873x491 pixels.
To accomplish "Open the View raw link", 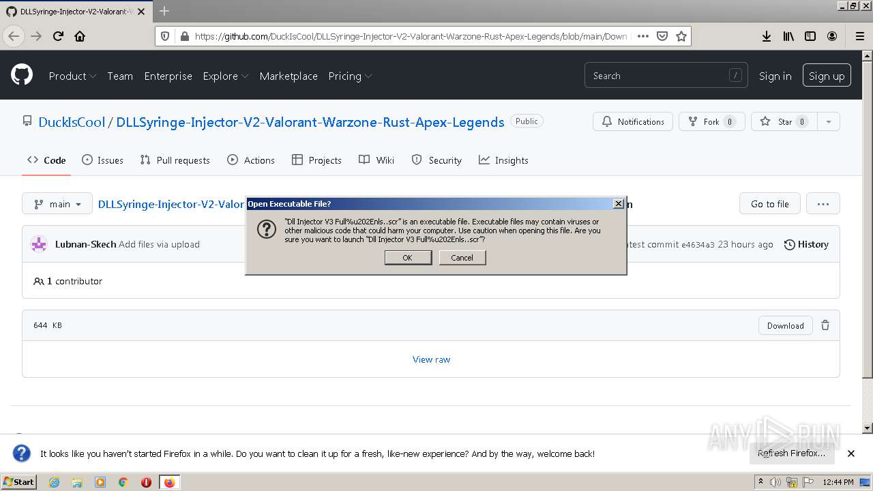I will pyautogui.click(x=431, y=359).
